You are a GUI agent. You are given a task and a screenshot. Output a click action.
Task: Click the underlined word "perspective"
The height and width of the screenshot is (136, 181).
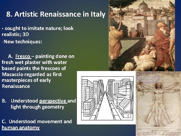pyautogui.click(x=53, y=101)
